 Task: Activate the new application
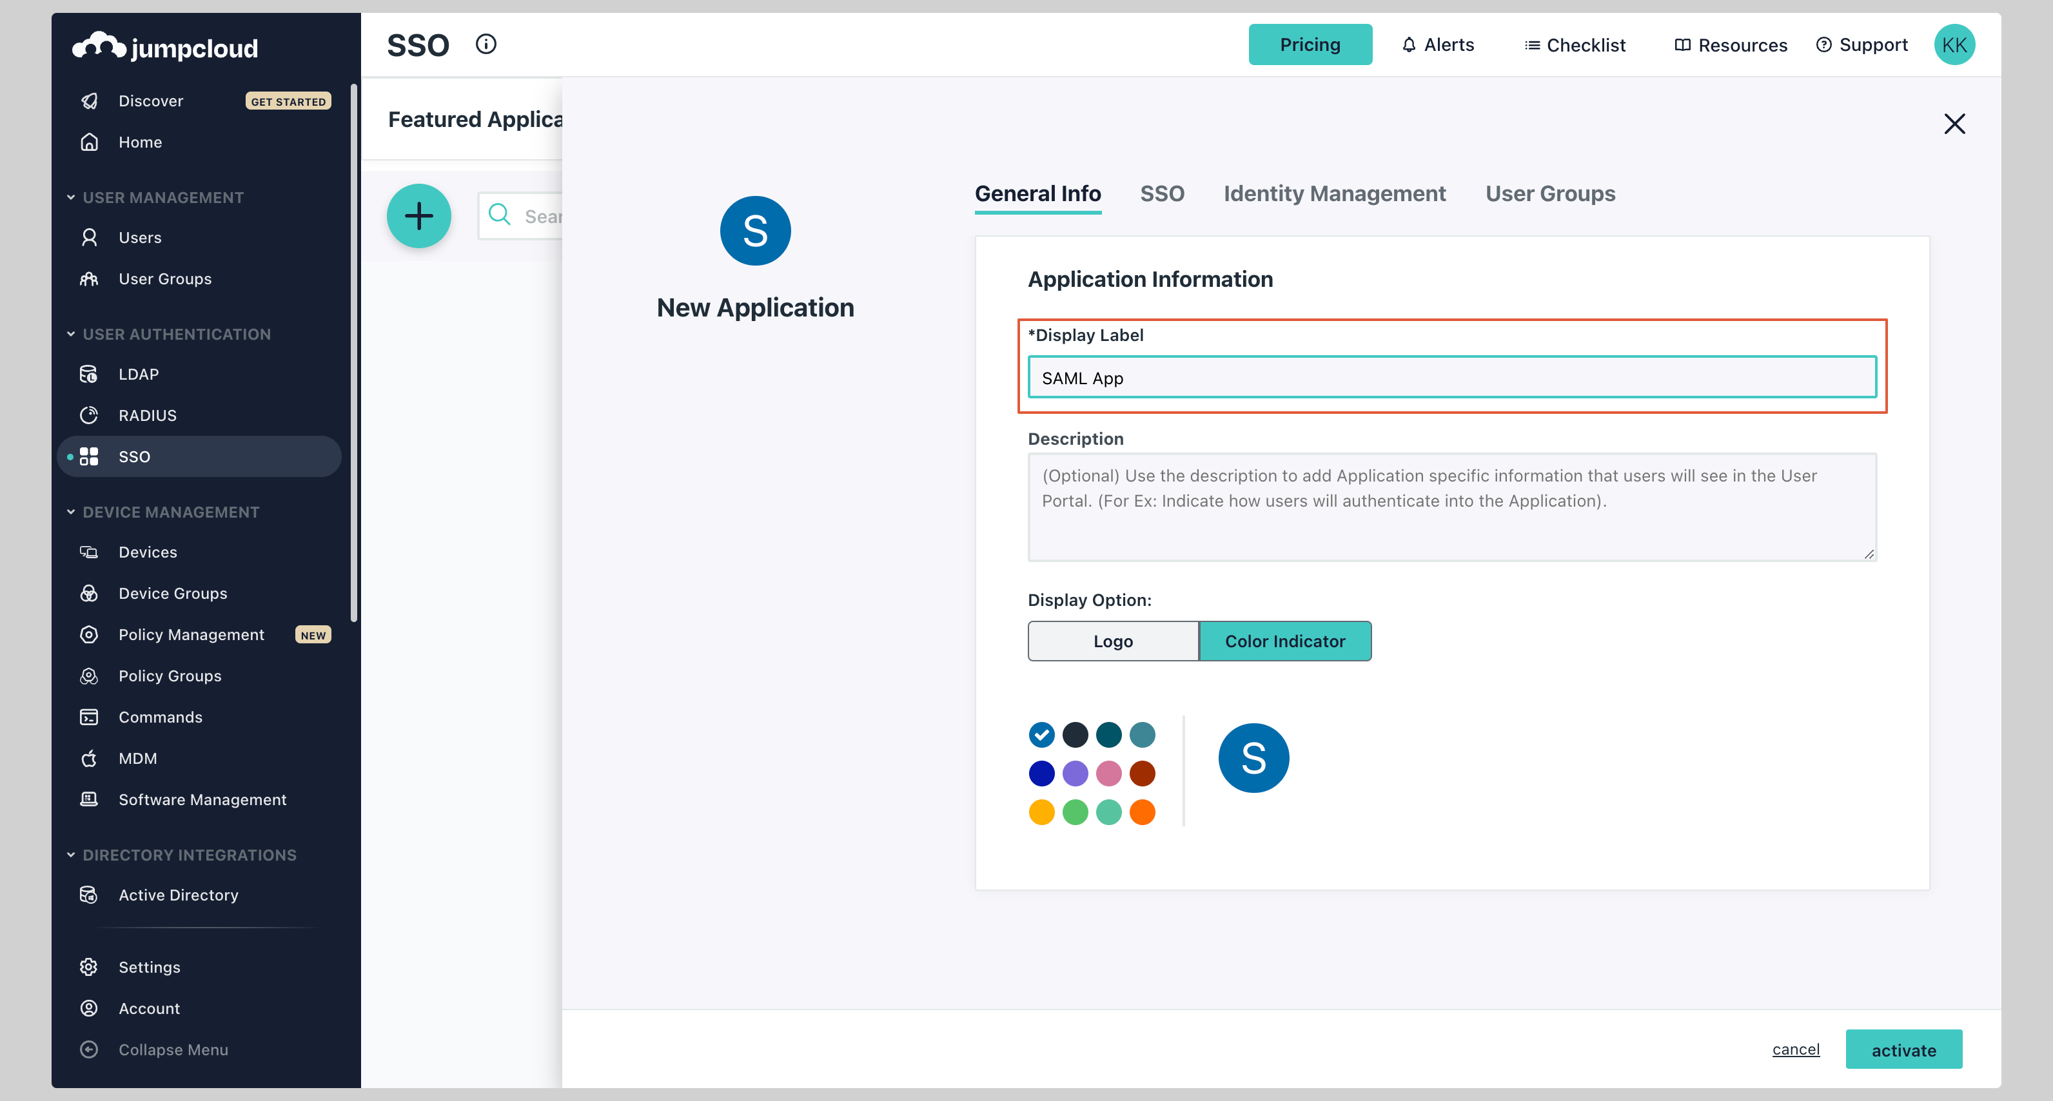coord(1904,1049)
